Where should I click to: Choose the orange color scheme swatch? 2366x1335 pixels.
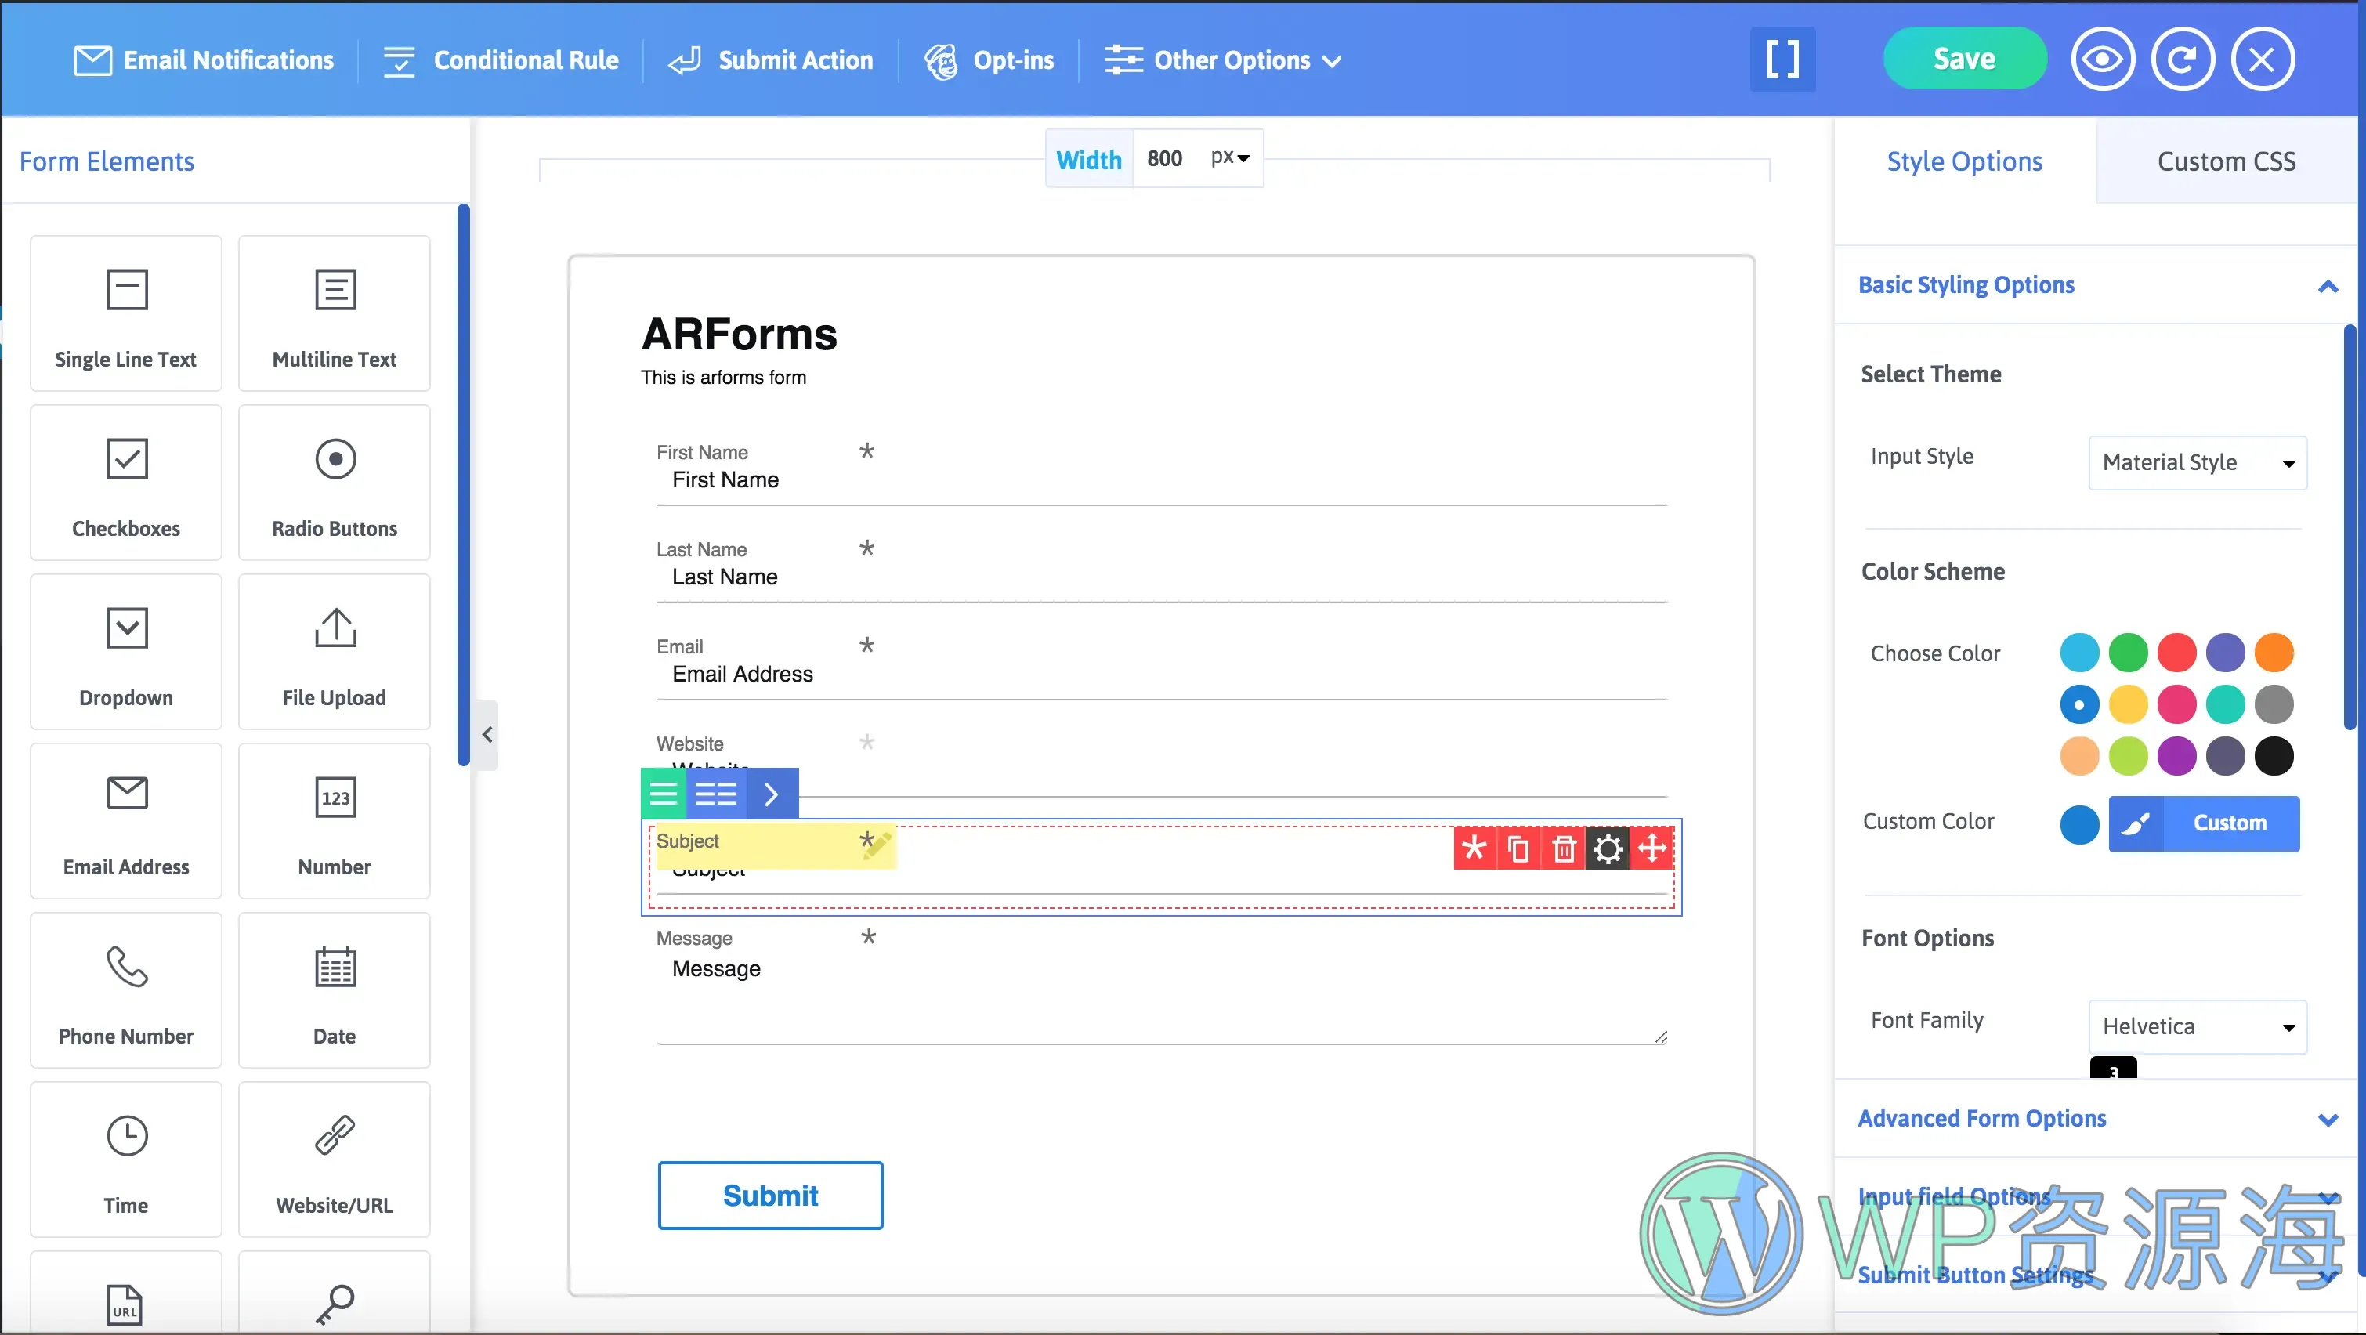click(2274, 653)
